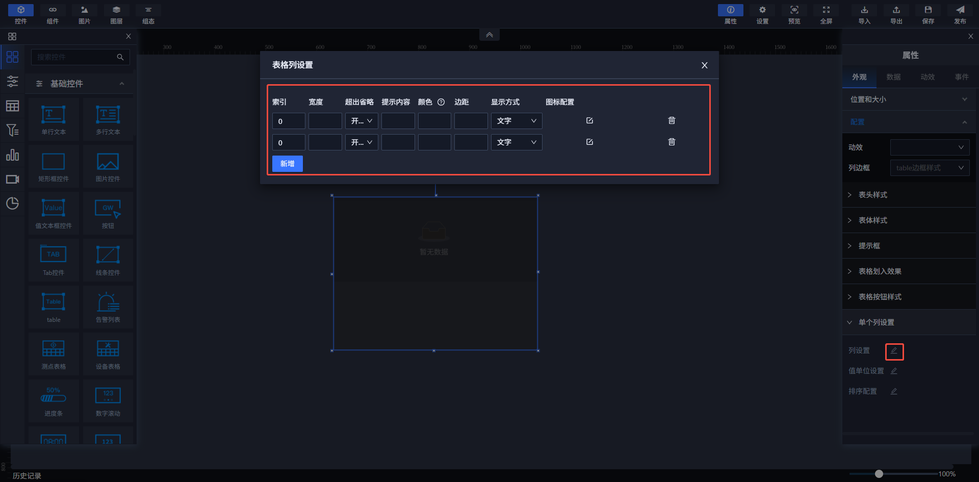Edit 图标配置 icon config in second row
The width and height of the screenshot is (979, 482).
[x=590, y=142]
